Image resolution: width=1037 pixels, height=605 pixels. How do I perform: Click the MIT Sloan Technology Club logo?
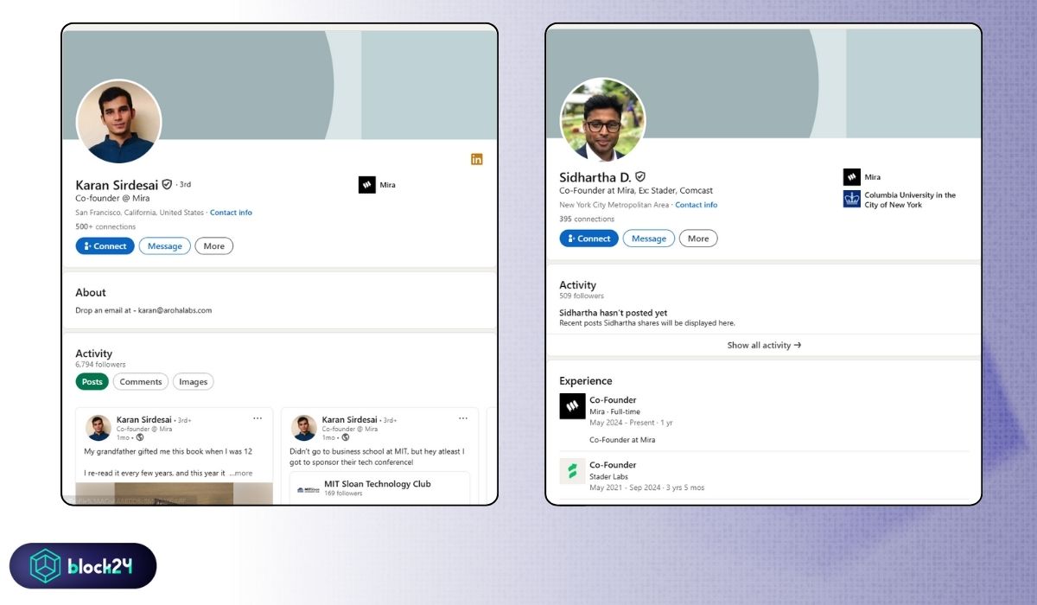[308, 488]
